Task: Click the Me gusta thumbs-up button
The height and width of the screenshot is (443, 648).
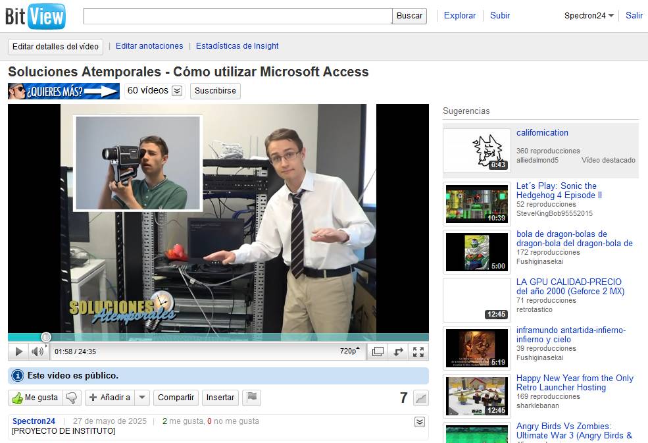Action: coord(35,398)
